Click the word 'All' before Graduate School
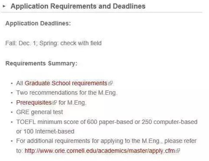The height and width of the screenshot is (161, 209). pos(20,83)
